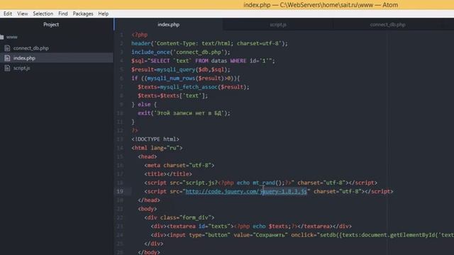
Task: Click line number 19 in gutter
Action: point(120,191)
